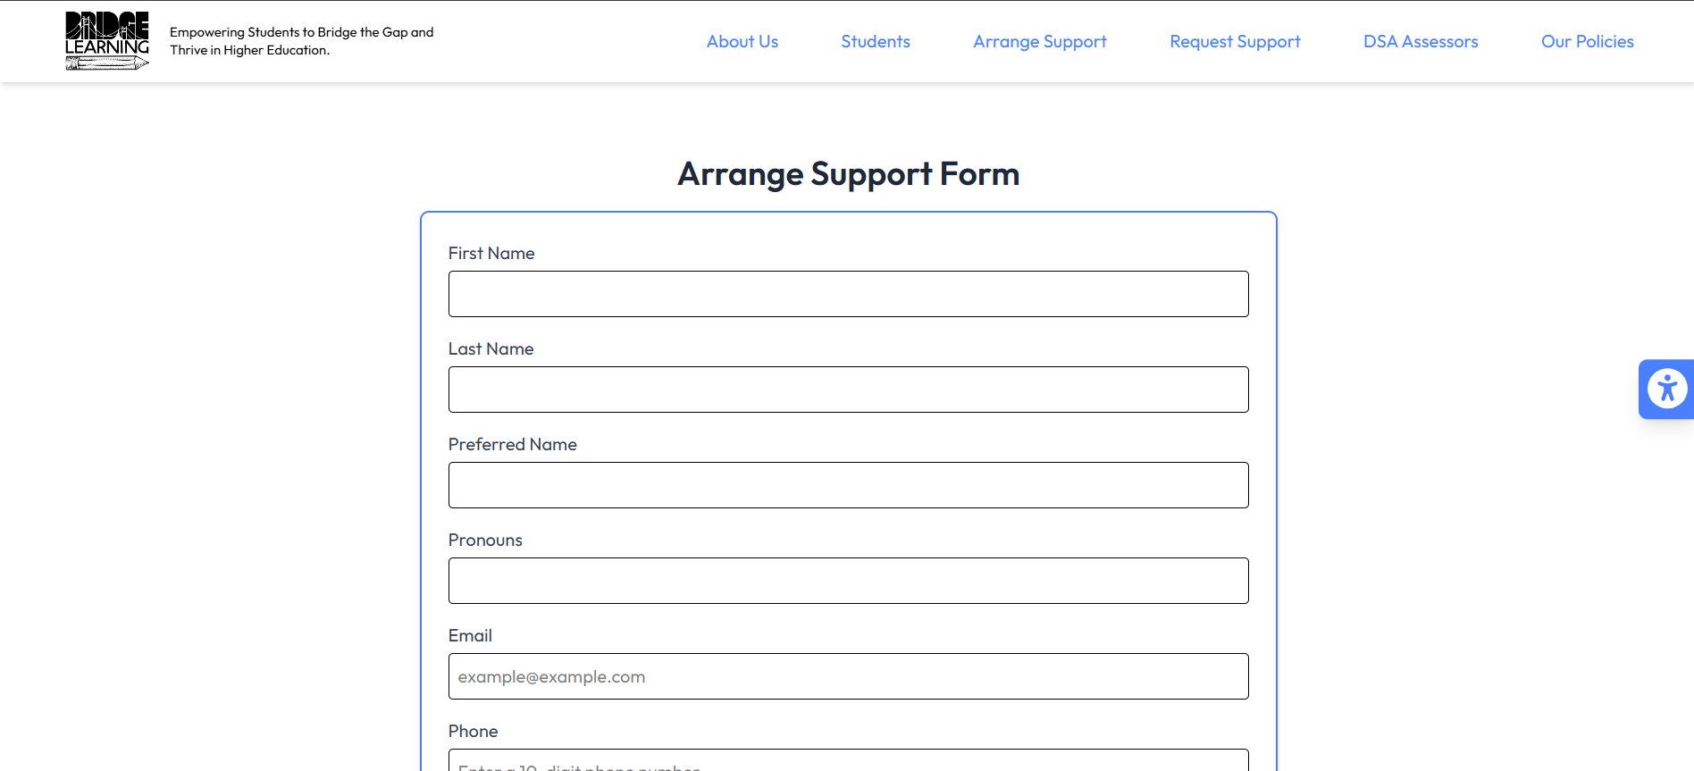Focus the First Name field
The width and height of the screenshot is (1694, 771).
(x=848, y=294)
